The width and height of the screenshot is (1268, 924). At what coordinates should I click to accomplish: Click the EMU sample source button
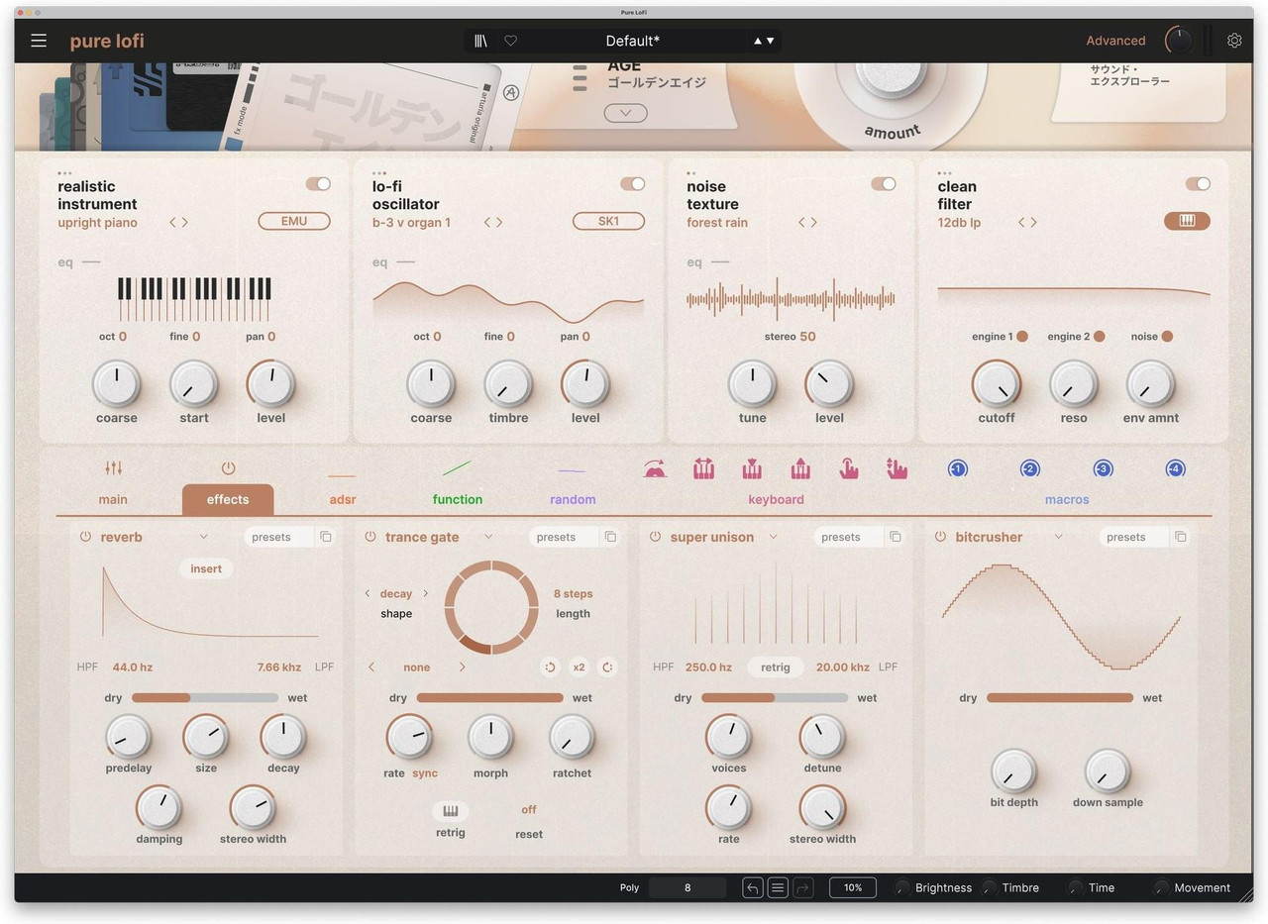click(x=294, y=221)
